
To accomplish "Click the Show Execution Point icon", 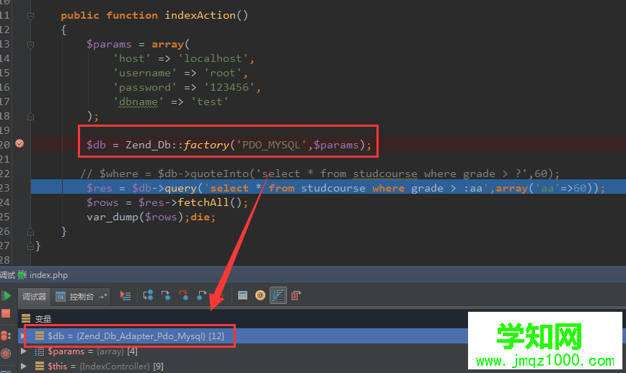I will pos(125,296).
